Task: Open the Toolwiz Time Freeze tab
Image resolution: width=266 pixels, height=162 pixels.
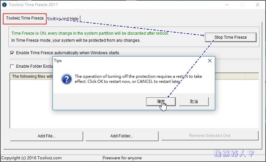Action: 25,18
